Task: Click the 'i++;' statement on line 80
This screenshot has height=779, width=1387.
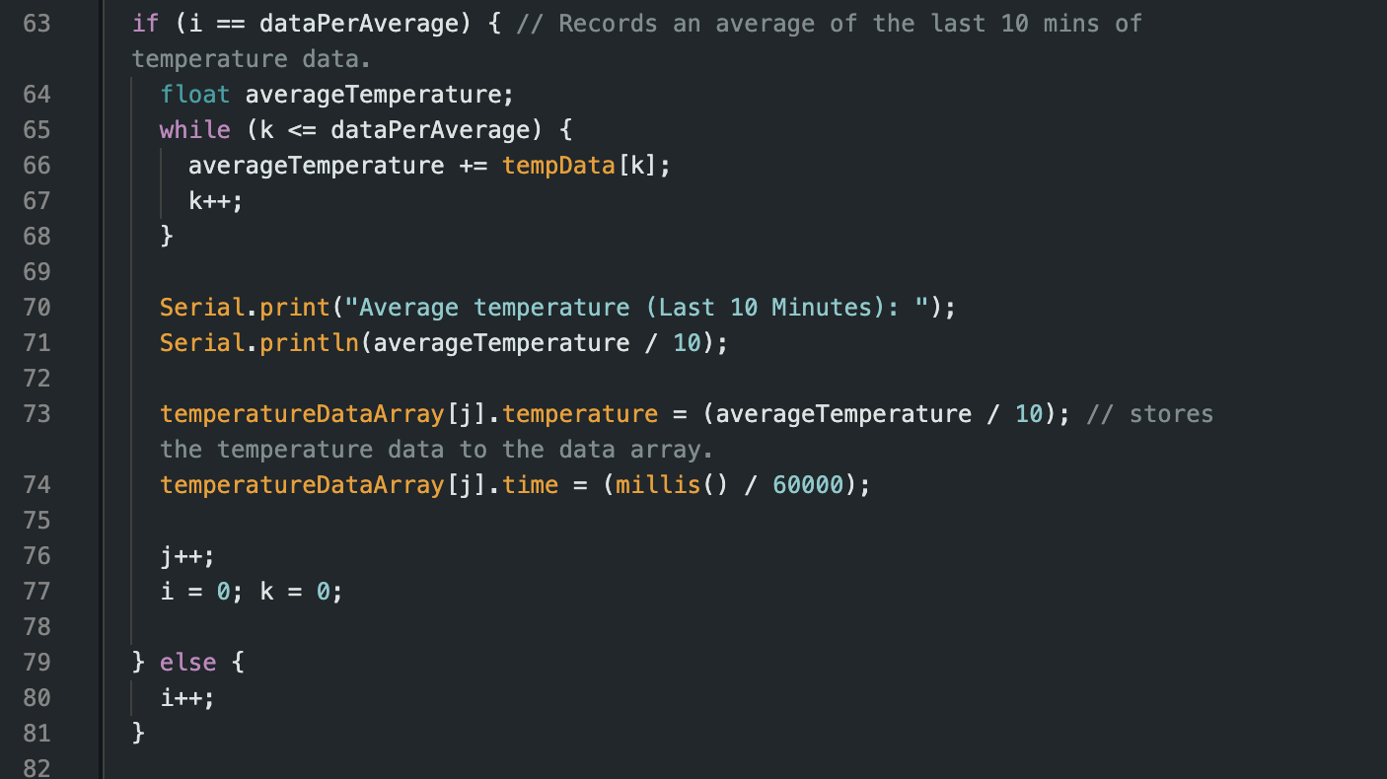Action: [x=187, y=698]
